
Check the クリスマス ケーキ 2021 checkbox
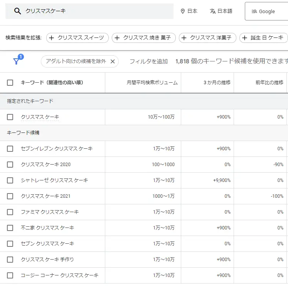10,196
